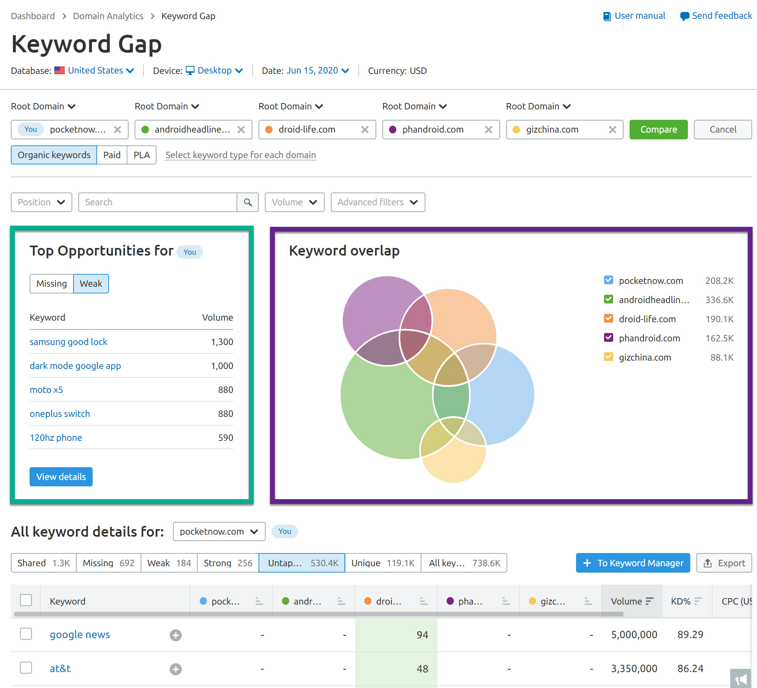Switch to Missing 692 tab
Viewport: 757px width, 688px height.
(109, 563)
